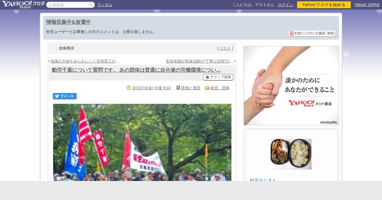Open the 政党、団体 folder link
This screenshot has height=200, width=382.
(x=220, y=88)
